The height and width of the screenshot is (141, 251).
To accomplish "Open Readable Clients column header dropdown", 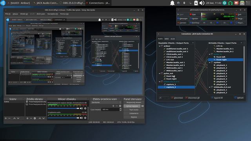I will (193, 43).
